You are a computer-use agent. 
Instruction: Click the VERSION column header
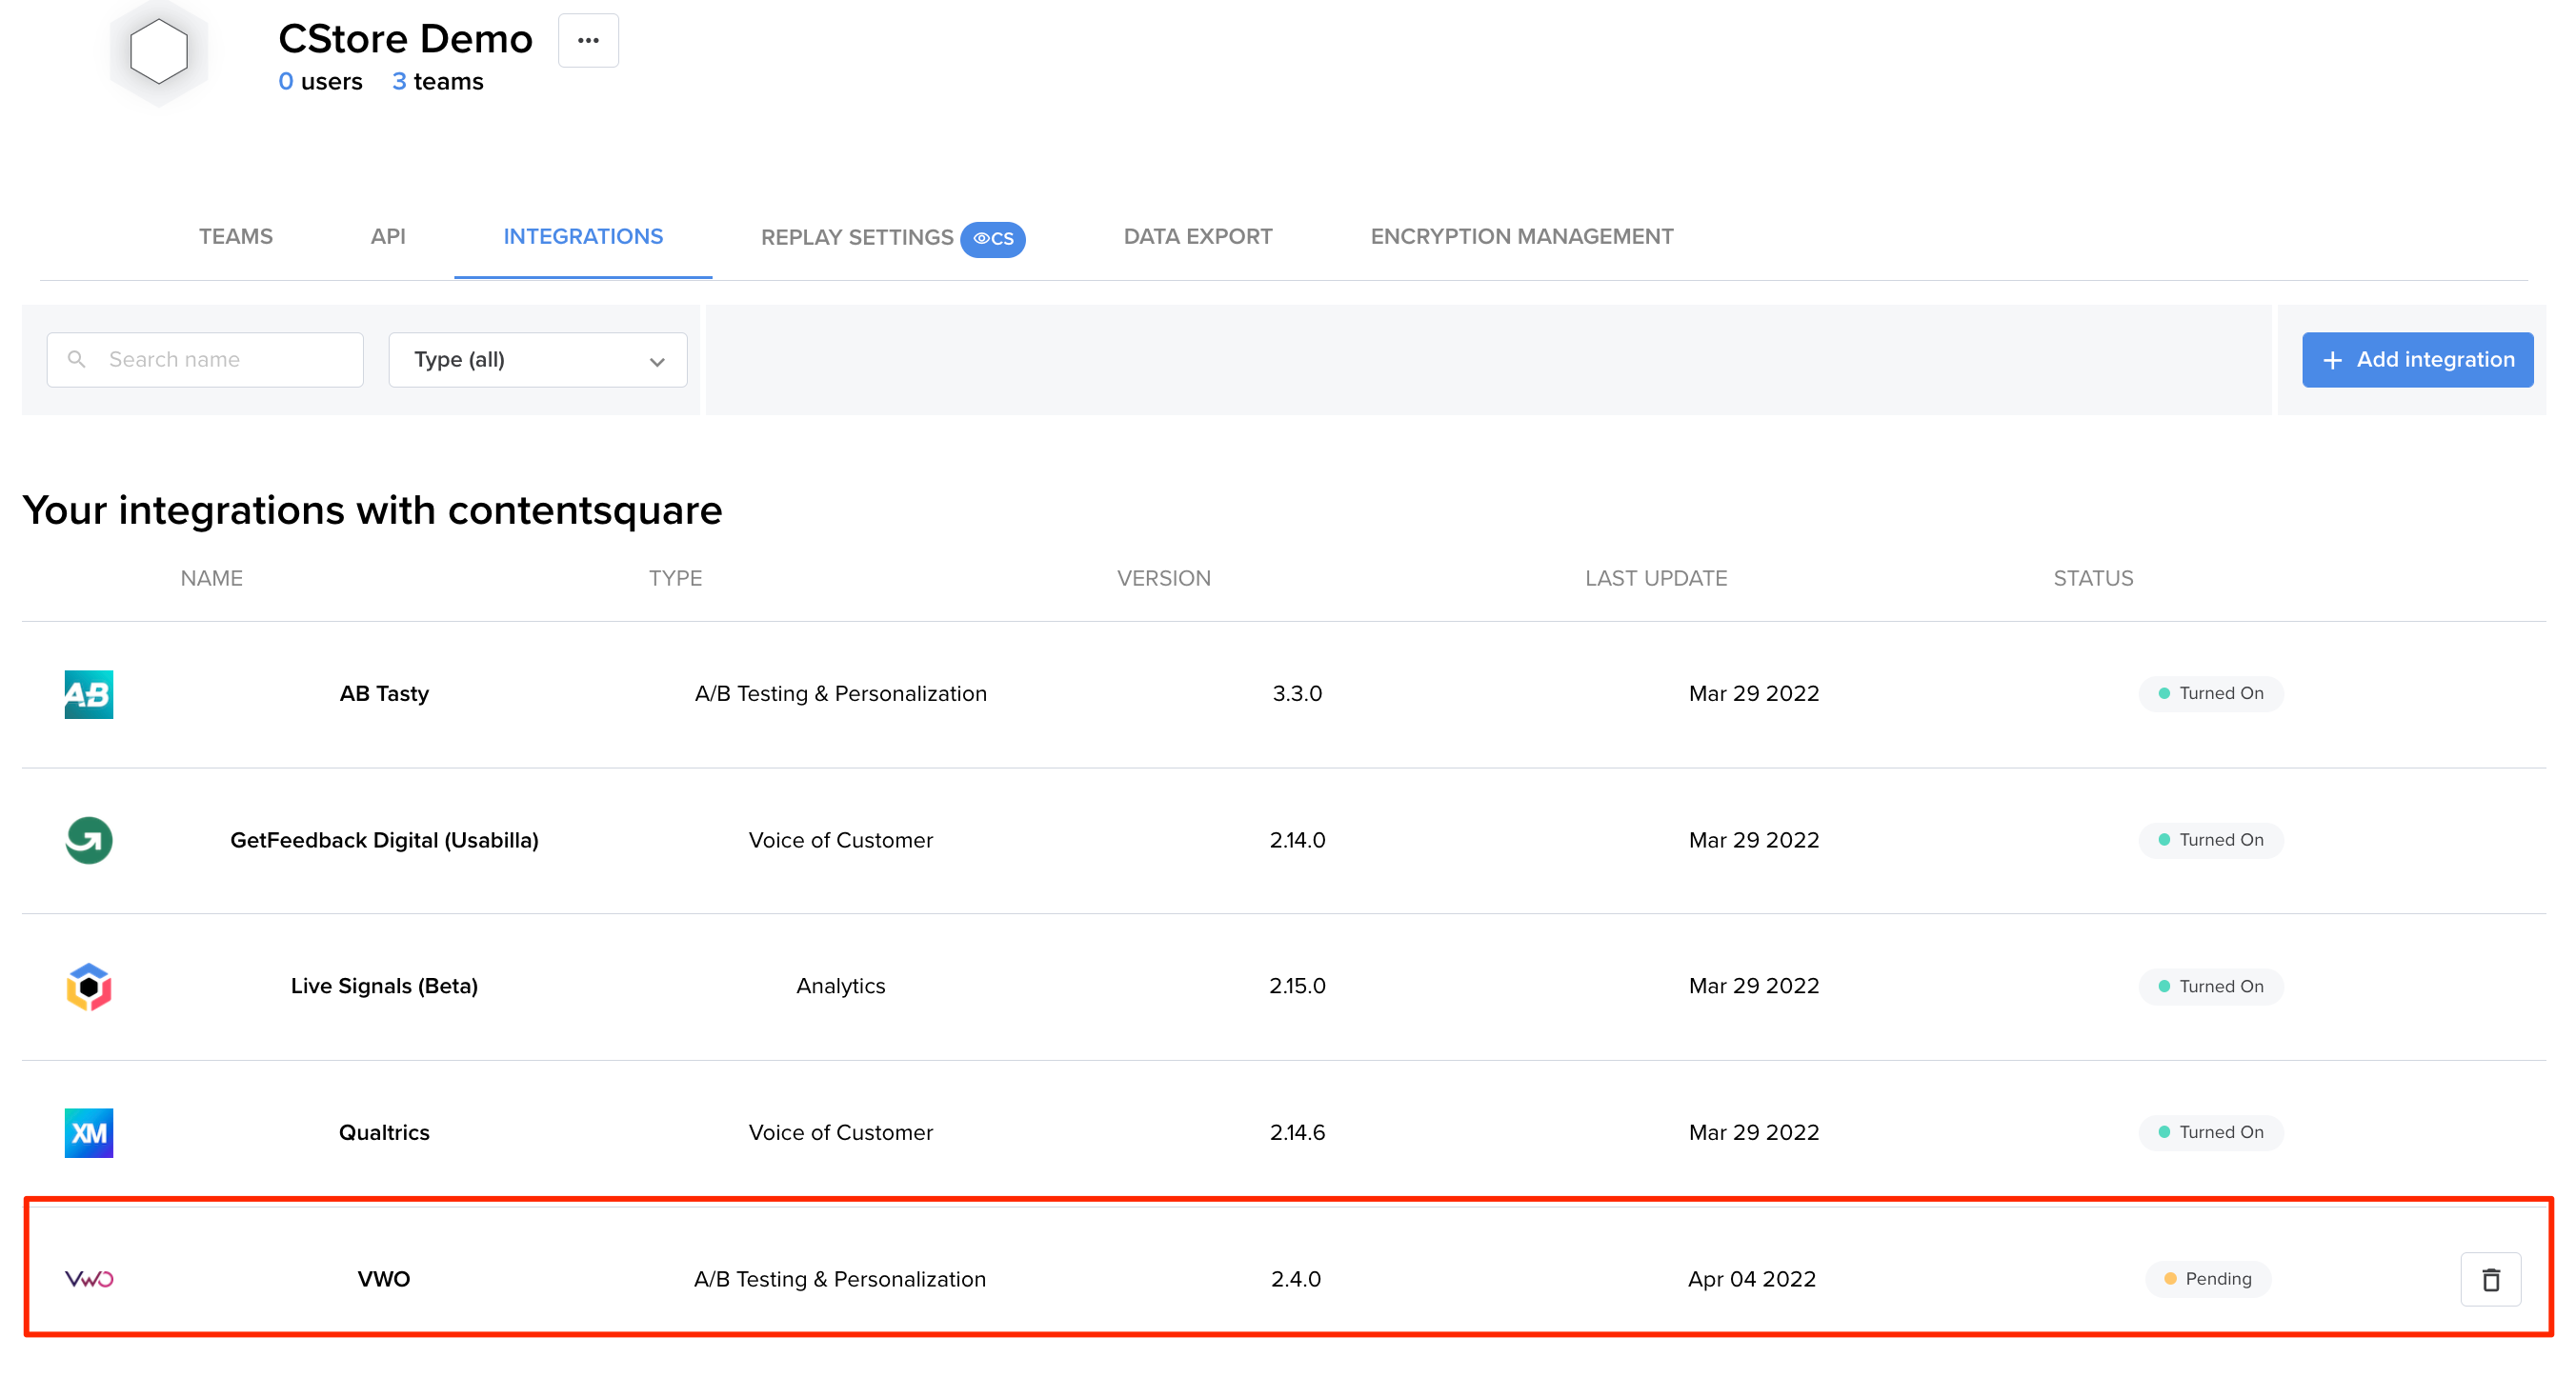(x=1163, y=579)
